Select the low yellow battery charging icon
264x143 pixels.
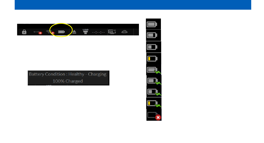154,103
